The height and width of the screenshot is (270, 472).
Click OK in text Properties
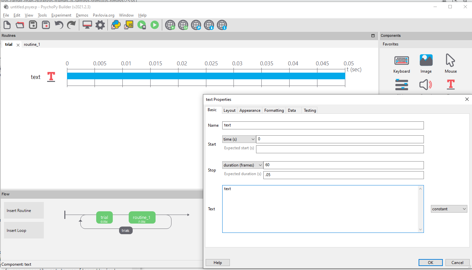(431, 262)
